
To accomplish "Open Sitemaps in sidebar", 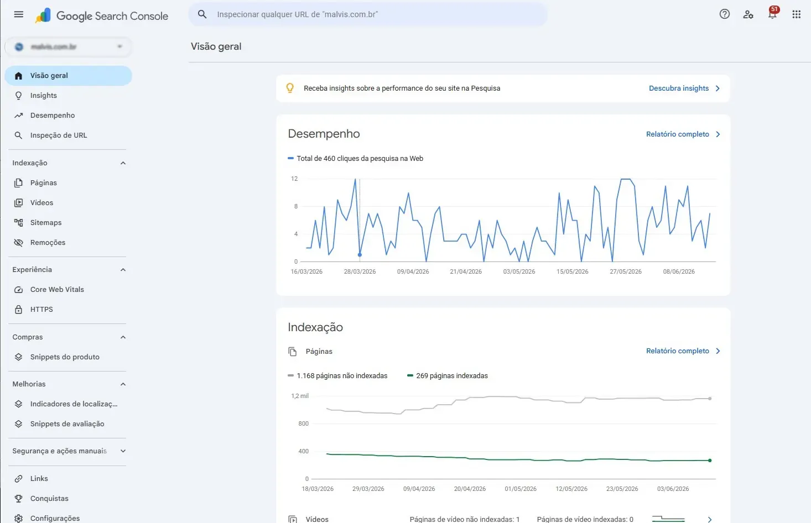I will [x=68, y=223].
